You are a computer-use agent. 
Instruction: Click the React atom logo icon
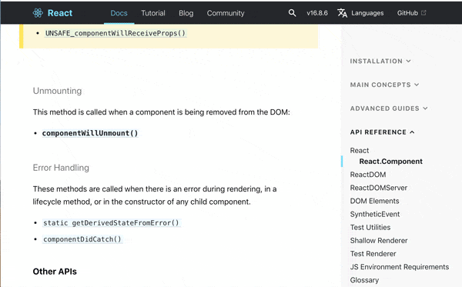(38, 13)
